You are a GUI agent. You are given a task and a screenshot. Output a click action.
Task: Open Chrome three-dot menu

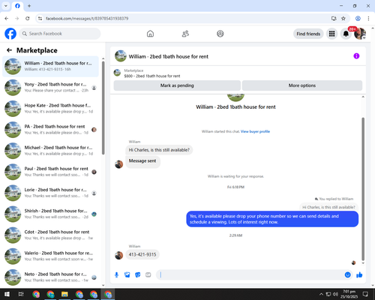368,19
